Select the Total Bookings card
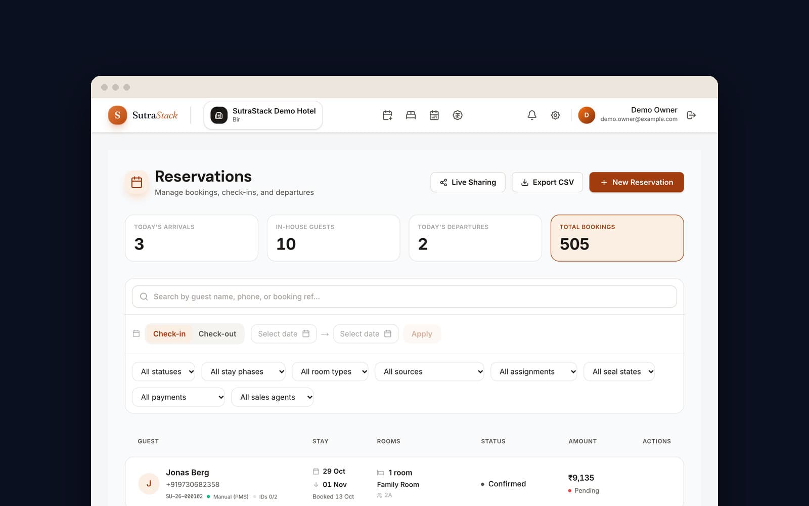 click(617, 238)
